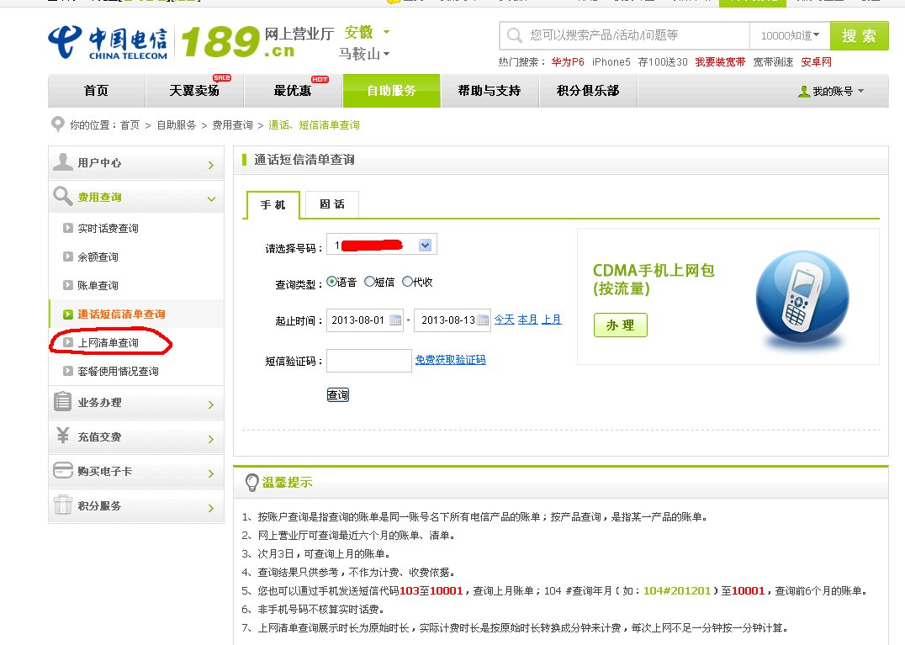905x645 pixels.
Task: Click the 积分服务 gift icon
Action: (x=64, y=506)
